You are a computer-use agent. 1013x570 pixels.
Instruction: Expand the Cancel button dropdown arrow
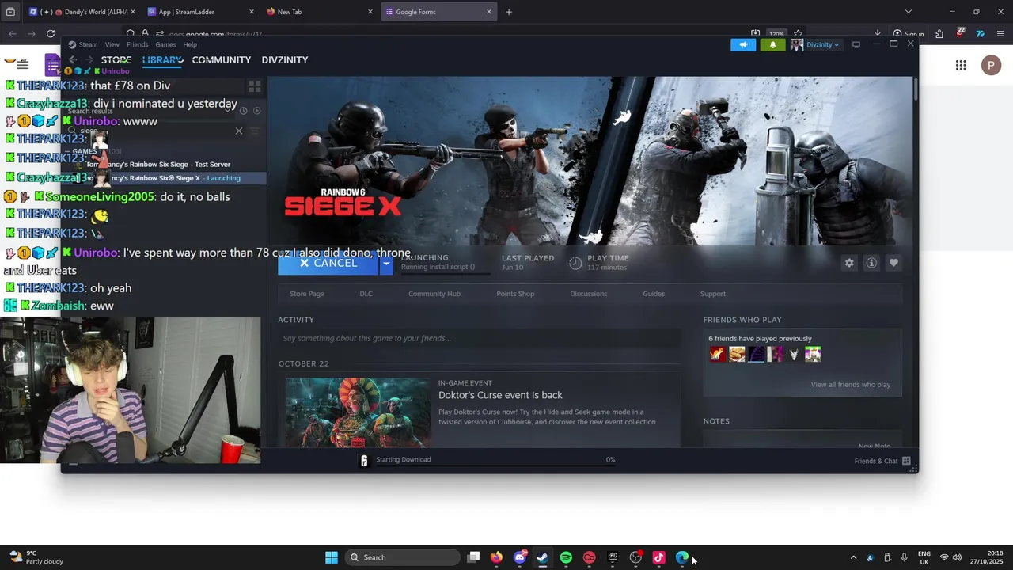[x=386, y=263]
